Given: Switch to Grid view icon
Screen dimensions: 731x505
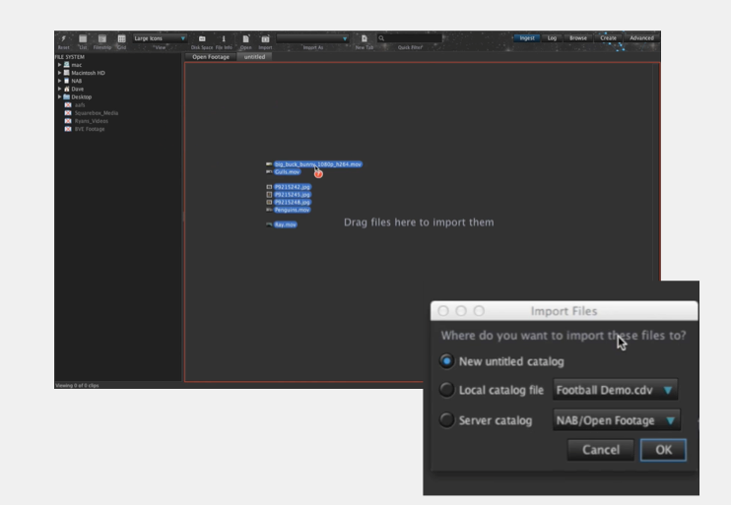Looking at the screenshot, I should point(122,38).
